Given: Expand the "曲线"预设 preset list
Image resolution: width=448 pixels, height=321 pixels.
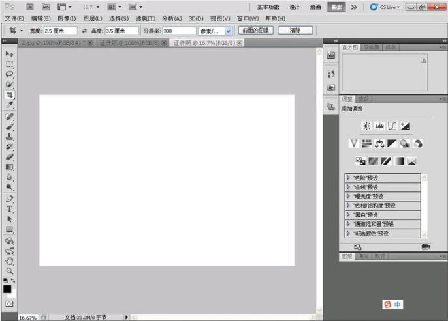Looking at the screenshot, I should click(x=349, y=187).
